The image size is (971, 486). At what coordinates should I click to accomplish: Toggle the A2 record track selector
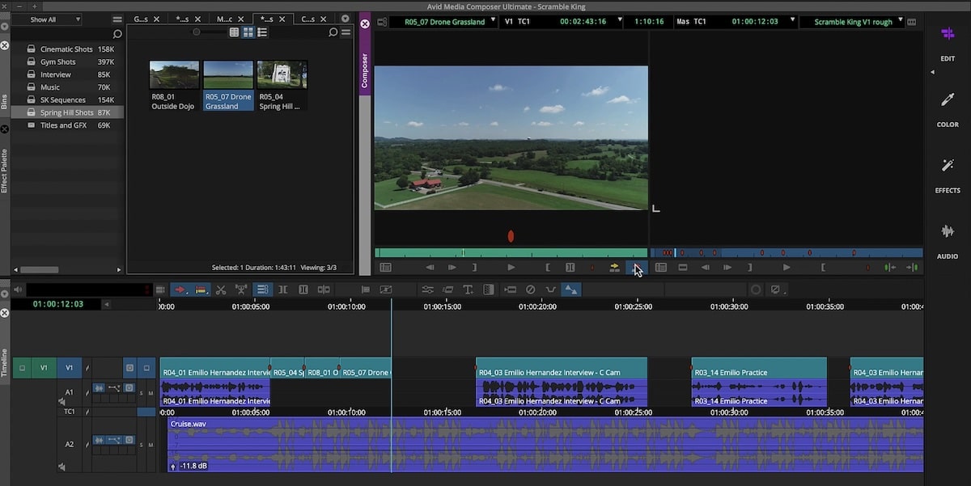(70, 444)
